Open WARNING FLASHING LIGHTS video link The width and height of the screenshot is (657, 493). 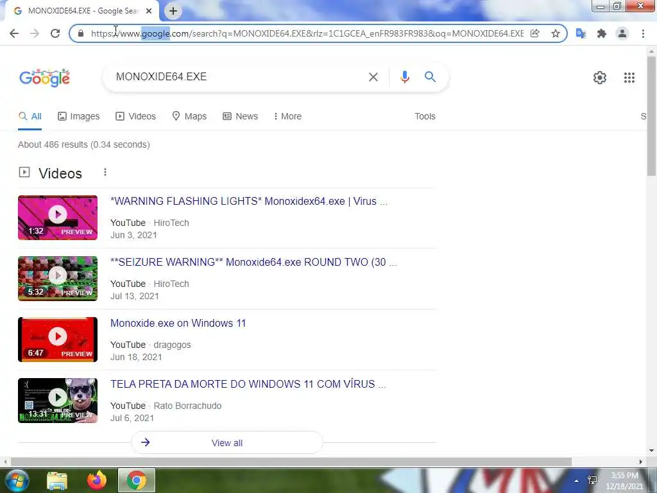point(249,201)
